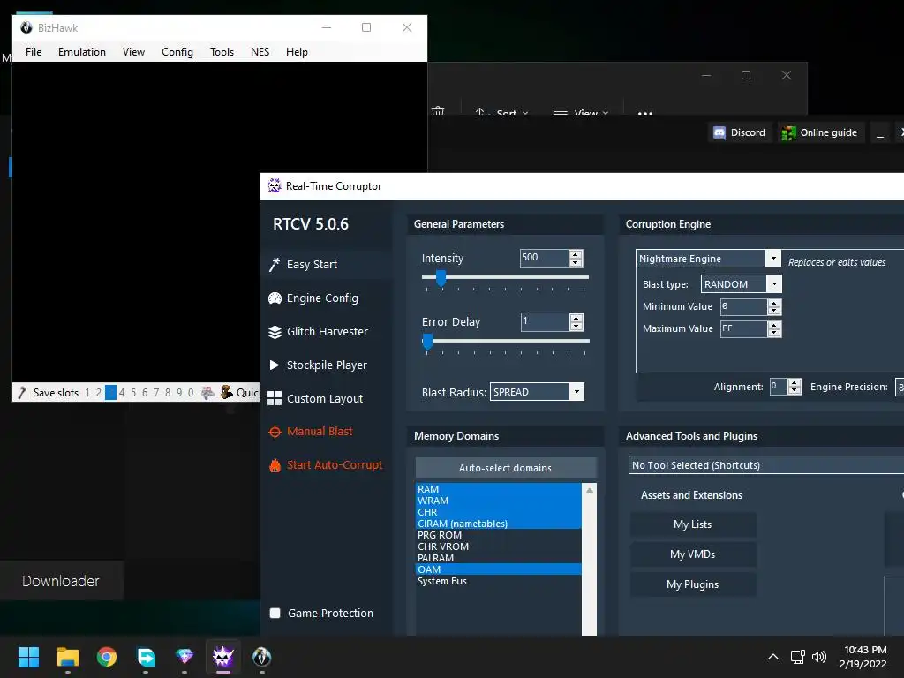Toggle the Game Protection checkbox
Image resolution: width=904 pixels, height=678 pixels.
(x=275, y=613)
